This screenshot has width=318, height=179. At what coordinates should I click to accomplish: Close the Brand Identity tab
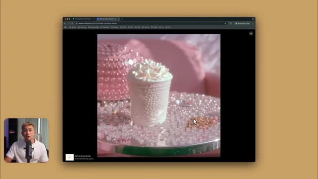coord(118,19)
